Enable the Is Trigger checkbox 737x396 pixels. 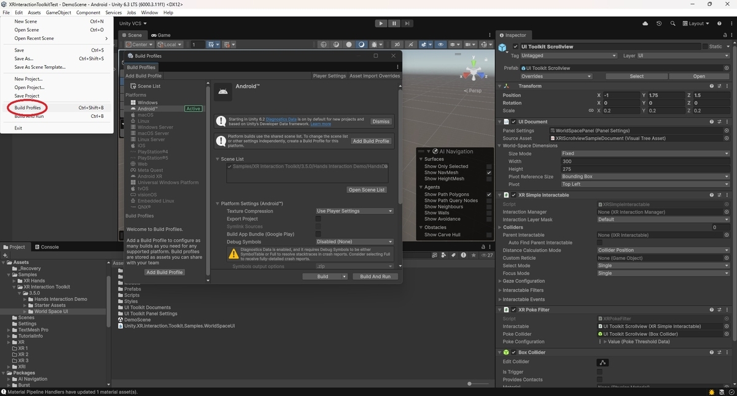(599, 372)
